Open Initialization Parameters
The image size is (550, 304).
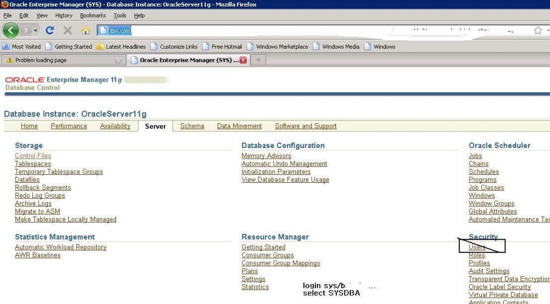(276, 172)
